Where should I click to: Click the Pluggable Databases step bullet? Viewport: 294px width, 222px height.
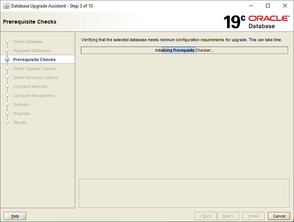[7, 50]
